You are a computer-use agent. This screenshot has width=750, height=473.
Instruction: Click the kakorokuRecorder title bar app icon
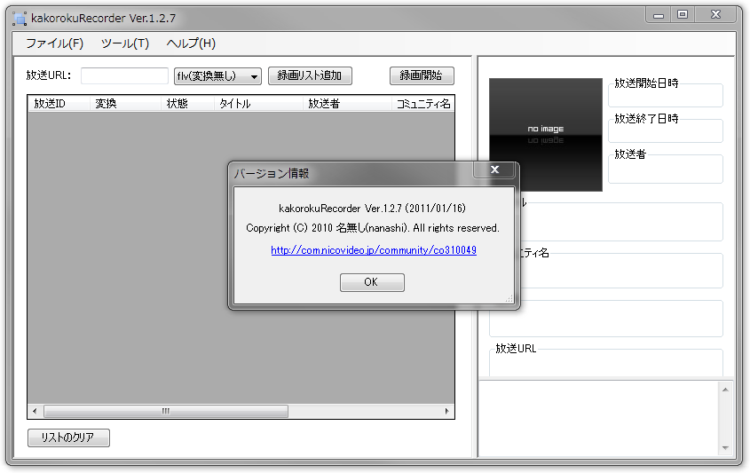(20, 18)
